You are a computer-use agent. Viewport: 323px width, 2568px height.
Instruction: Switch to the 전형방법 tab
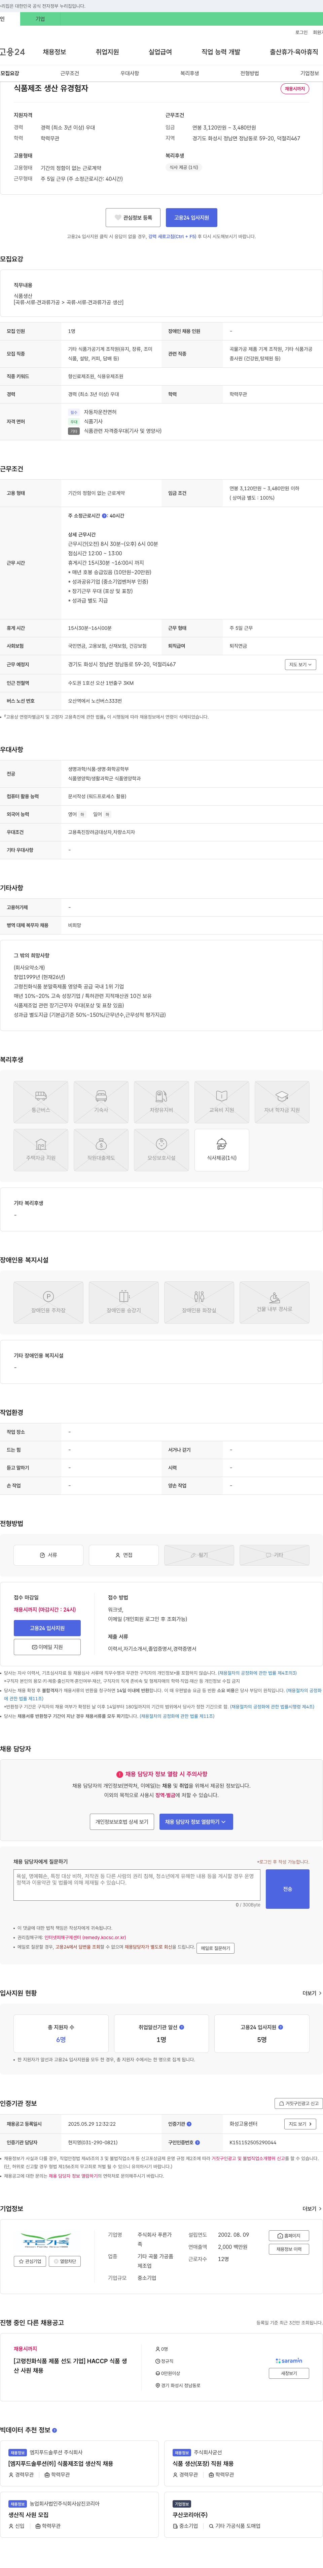click(249, 73)
